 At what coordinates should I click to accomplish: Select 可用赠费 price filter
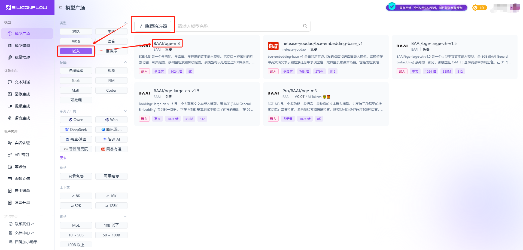[x=111, y=176]
